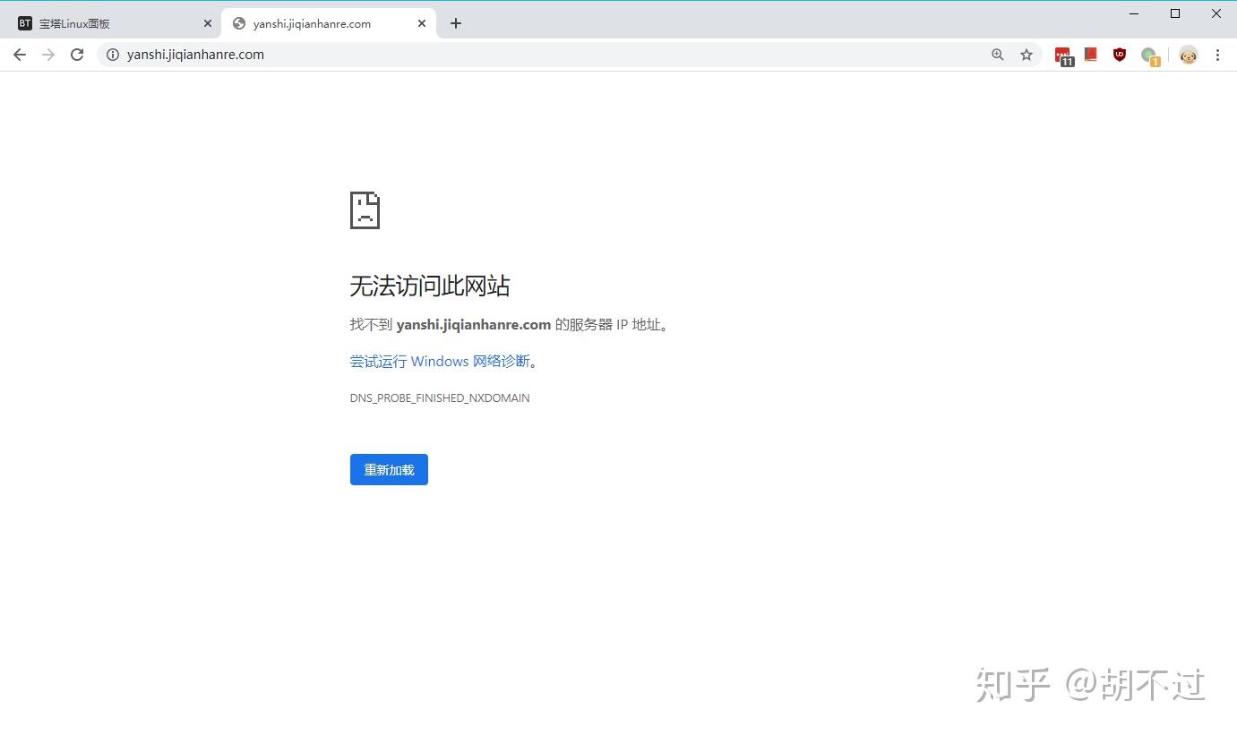Maximize the Chrome window
This screenshot has width=1237, height=735.
pos(1175,13)
